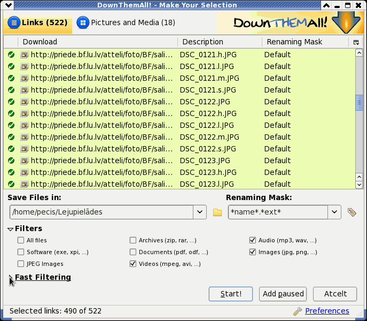This screenshot has height=321, width=367.
Task: Roll up window using title bar up arrow
Action: 326,5
